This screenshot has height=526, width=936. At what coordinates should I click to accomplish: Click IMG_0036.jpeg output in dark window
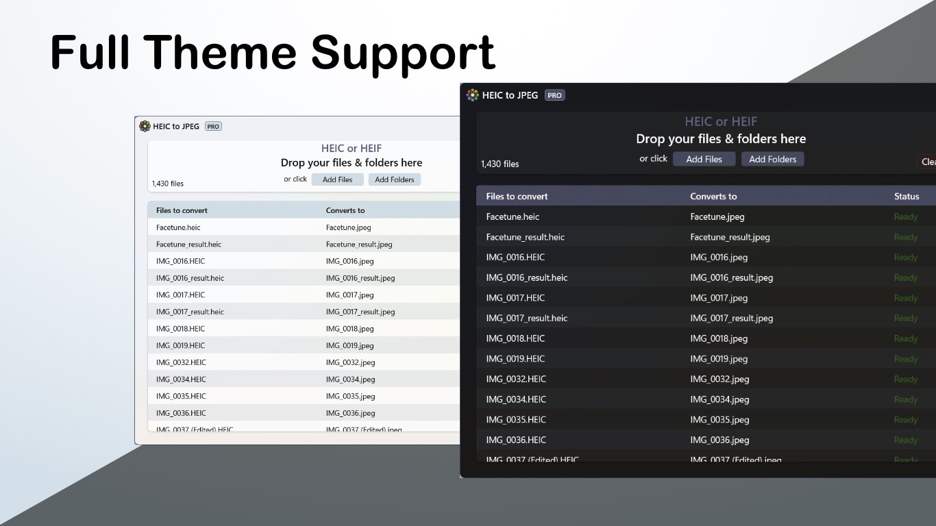point(719,440)
